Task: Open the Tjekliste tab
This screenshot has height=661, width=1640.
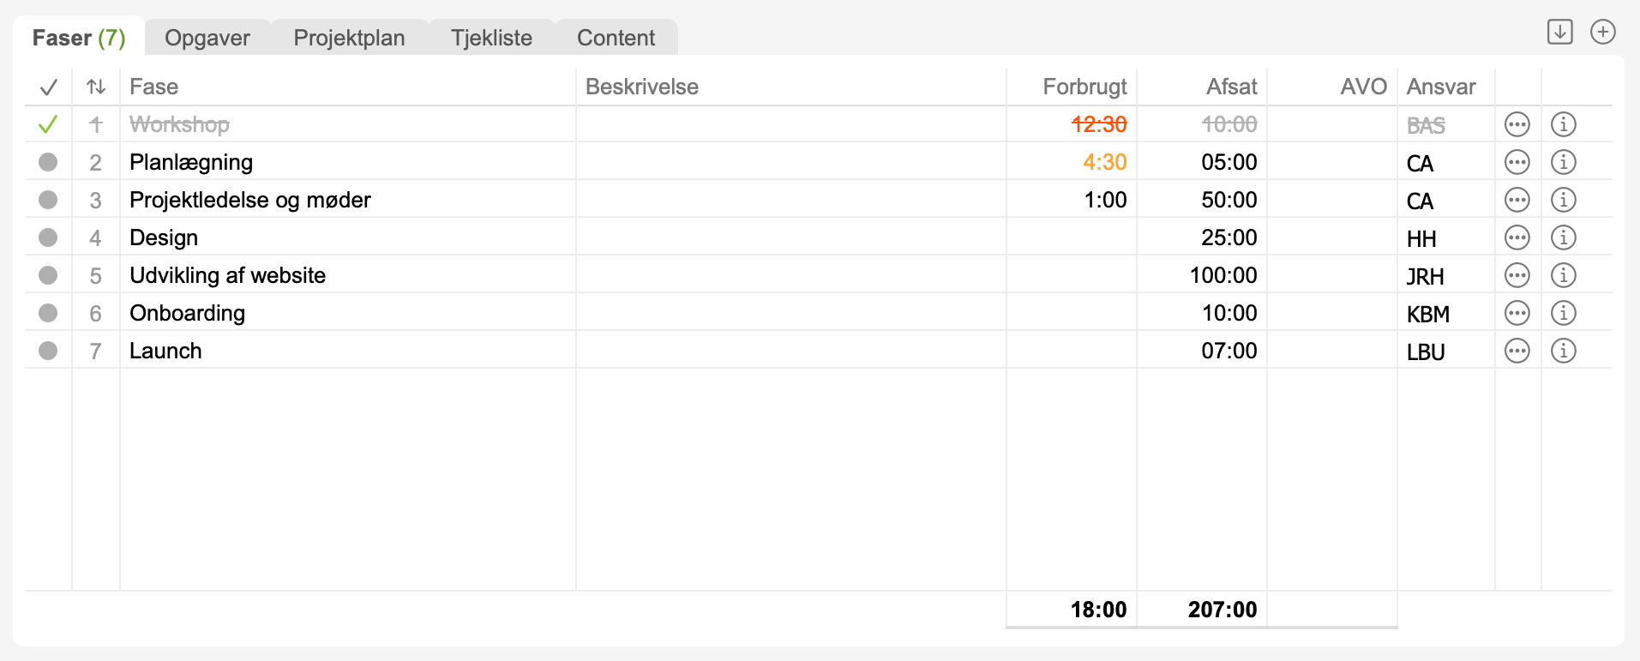Action: 491,38
